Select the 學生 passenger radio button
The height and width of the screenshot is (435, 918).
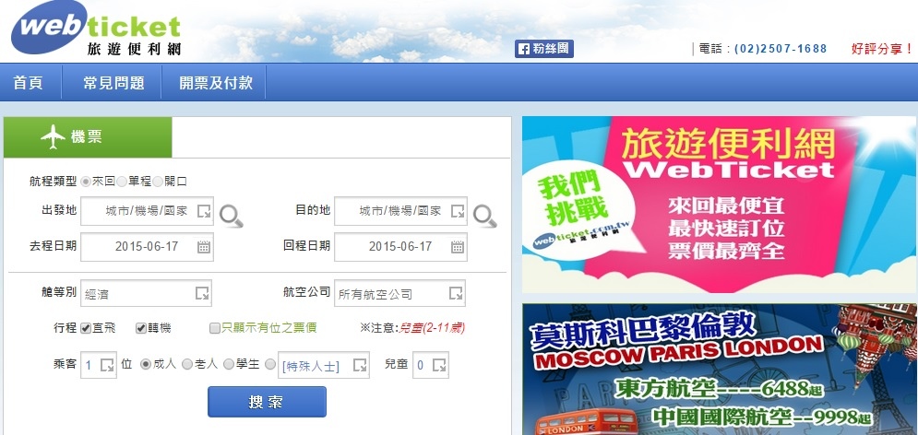[228, 364]
